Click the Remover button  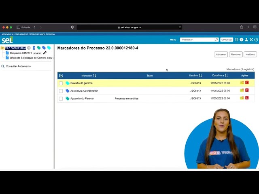(x=236, y=54)
